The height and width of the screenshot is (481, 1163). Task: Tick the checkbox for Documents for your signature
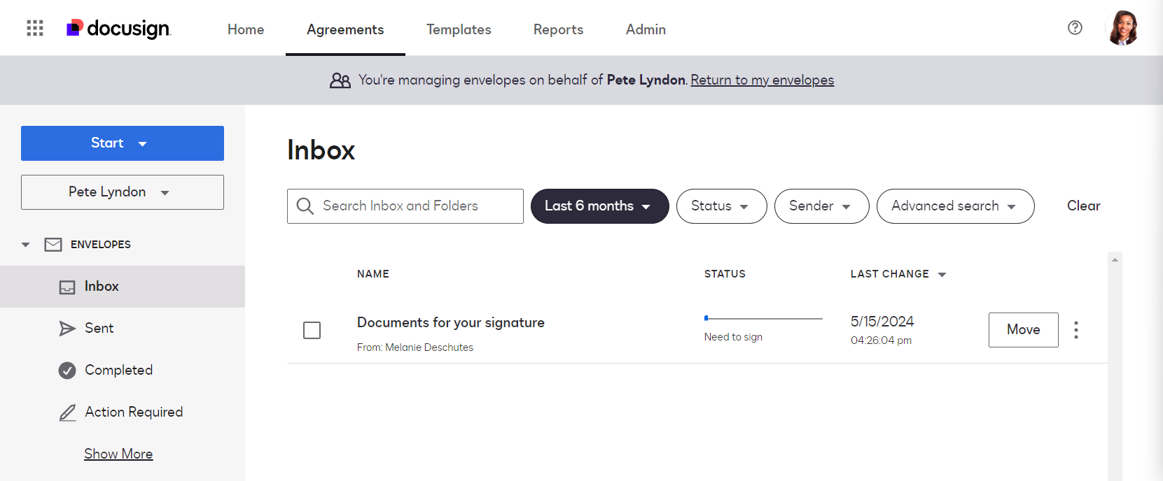click(312, 330)
